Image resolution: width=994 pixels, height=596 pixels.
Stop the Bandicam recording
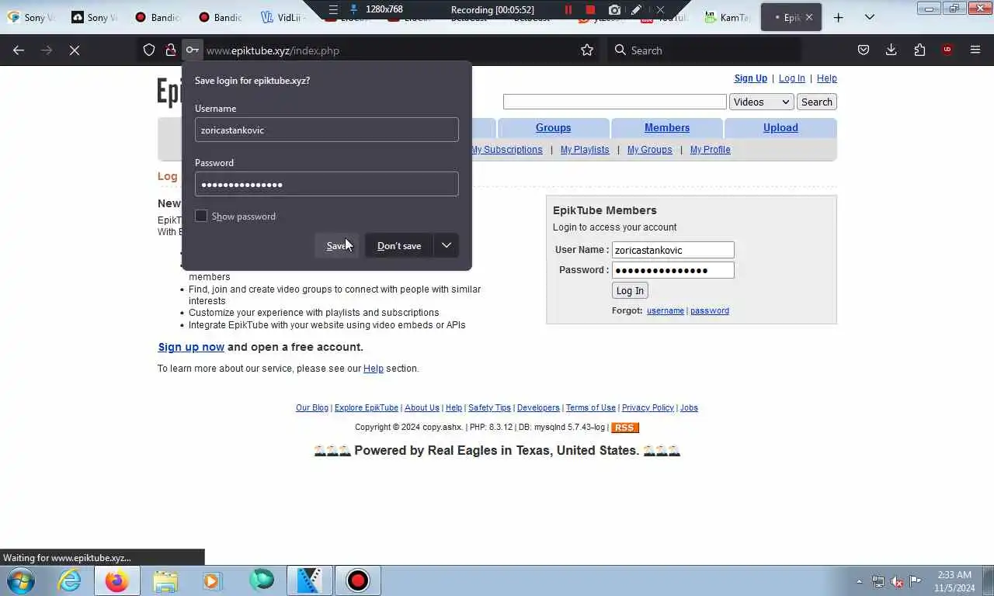click(590, 10)
